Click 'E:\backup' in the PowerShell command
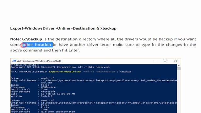 pyautogui.click(x=124, y=72)
